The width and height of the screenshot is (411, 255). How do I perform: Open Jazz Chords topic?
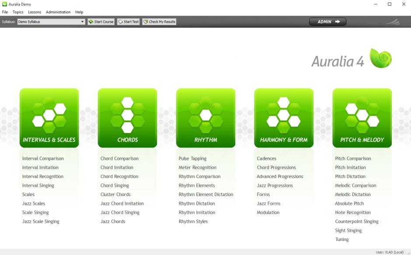click(x=113, y=221)
